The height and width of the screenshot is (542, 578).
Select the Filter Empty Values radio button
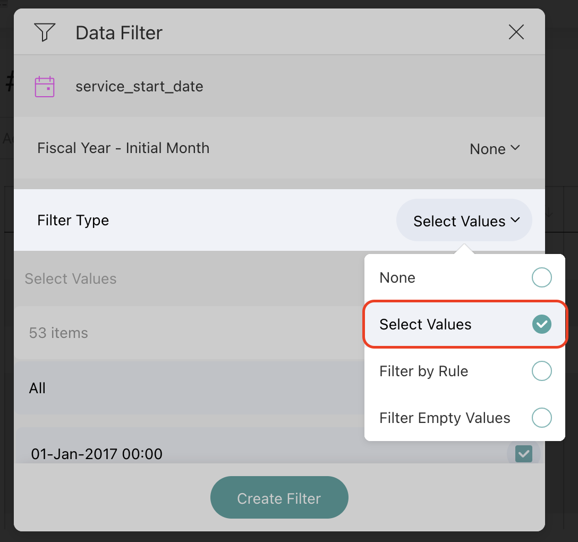541,418
